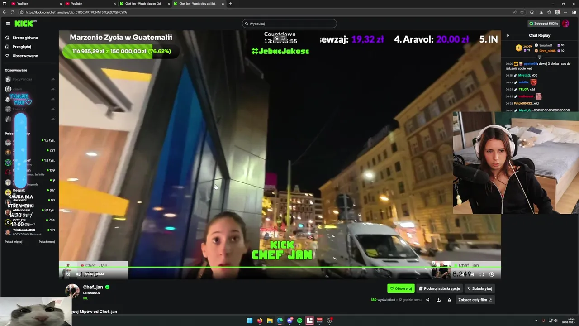
Task: Reload the browser page
Action: pos(12,12)
